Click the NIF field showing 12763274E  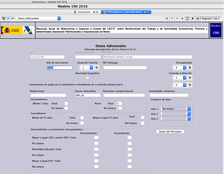pyautogui.click(x=48, y=57)
